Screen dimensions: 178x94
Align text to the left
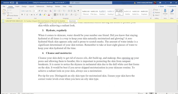click(x=55, y=15)
